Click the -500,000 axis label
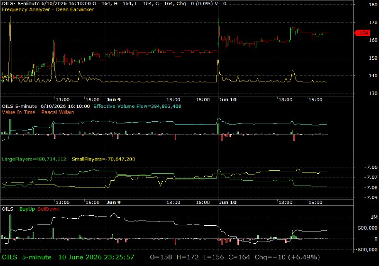The width and height of the screenshot is (379, 266). point(366,249)
